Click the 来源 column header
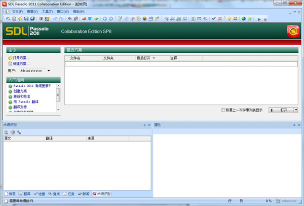304x206 pixels. (107, 139)
